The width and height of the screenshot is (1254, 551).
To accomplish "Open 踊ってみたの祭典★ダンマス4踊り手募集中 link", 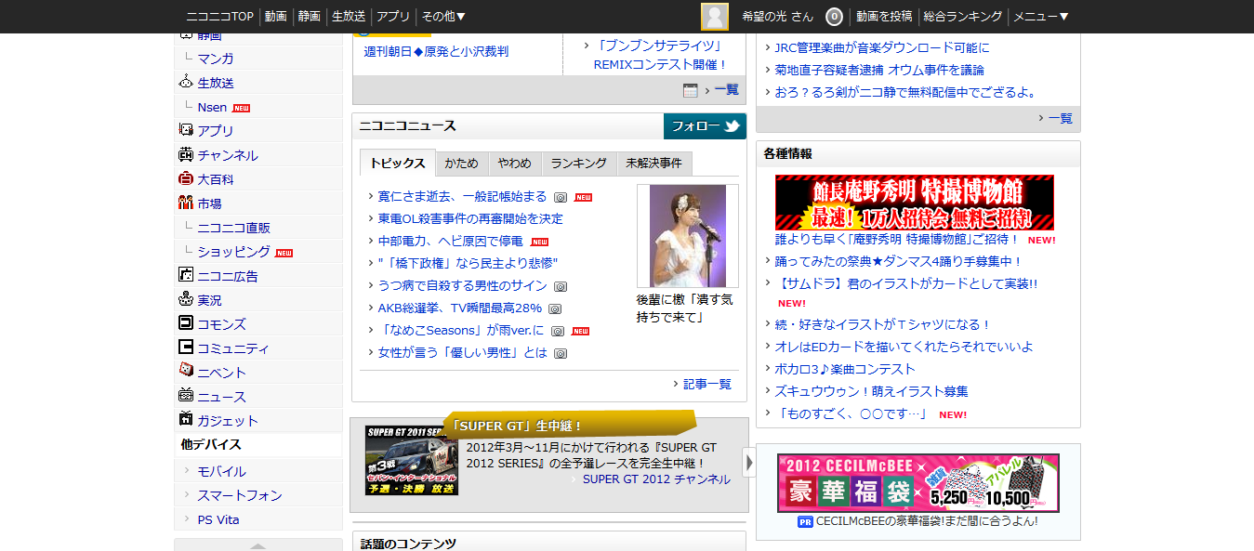I will [x=898, y=262].
